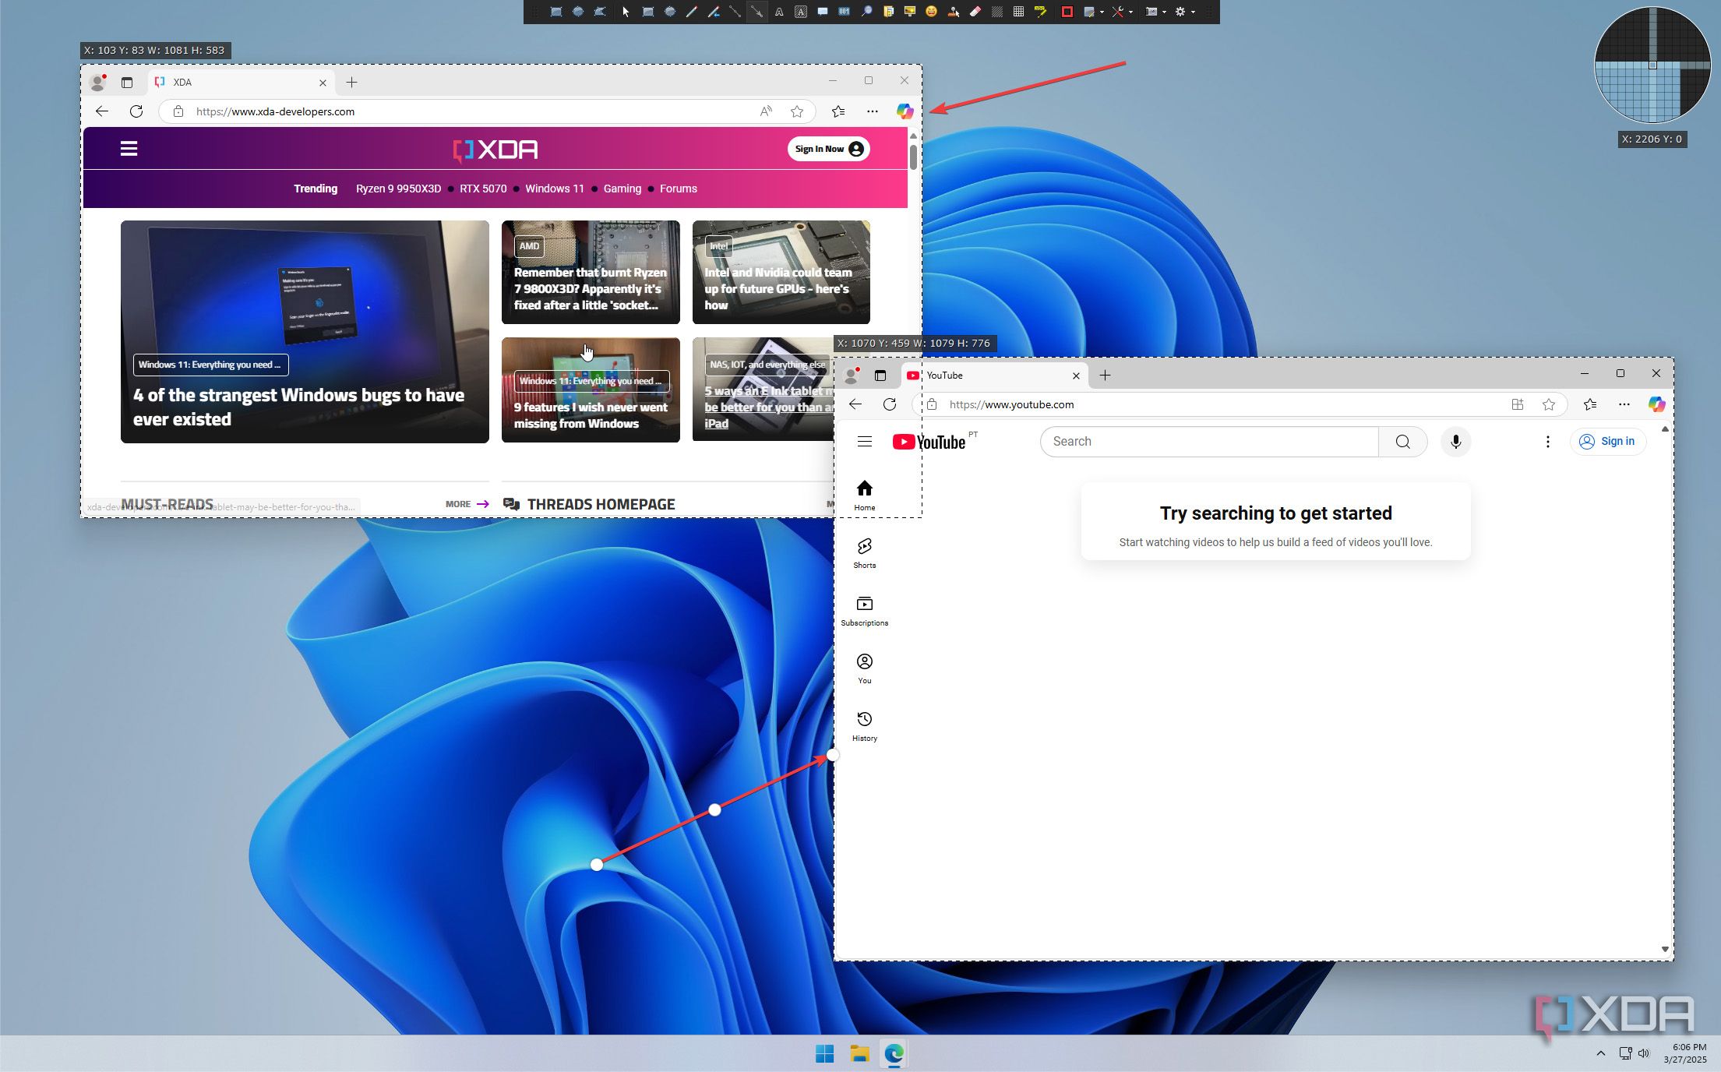Viewport: 1721px width, 1072px height.
Task: Switch to the YouTube browser tab
Action: 993,376
